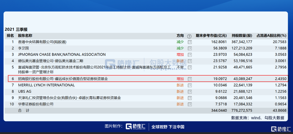Click the info icon for 香港中央结算有限公司 row
The image size is (293, 134).
point(190,42)
